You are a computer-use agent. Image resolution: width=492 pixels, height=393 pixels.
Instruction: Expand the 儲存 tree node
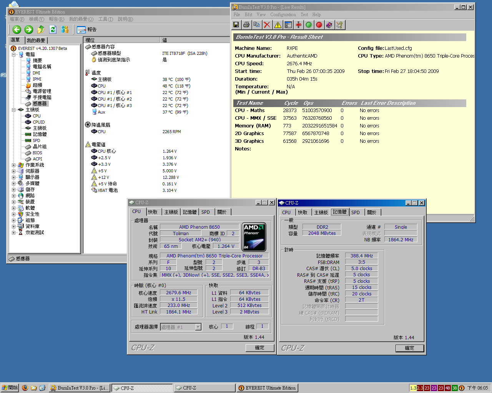point(14,190)
